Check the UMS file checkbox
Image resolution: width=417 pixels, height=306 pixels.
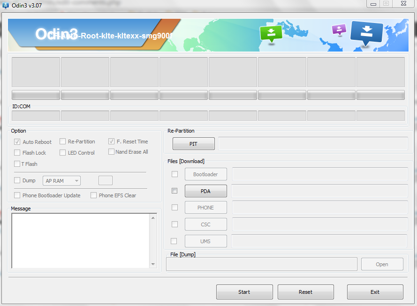[x=174, y=241]
